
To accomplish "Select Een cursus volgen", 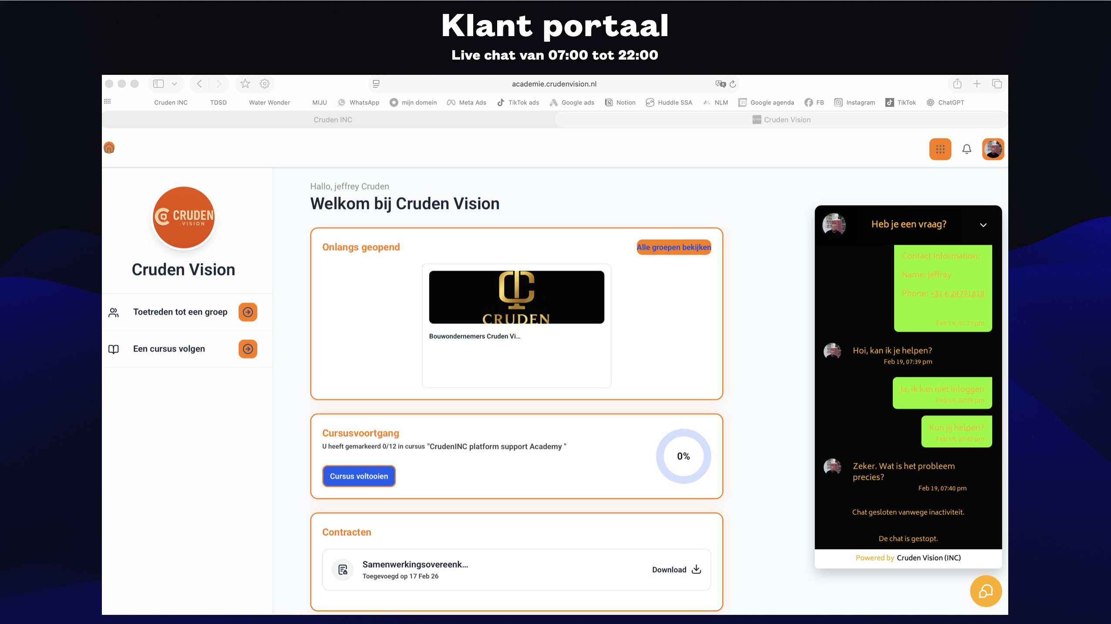I will (169, 349).
